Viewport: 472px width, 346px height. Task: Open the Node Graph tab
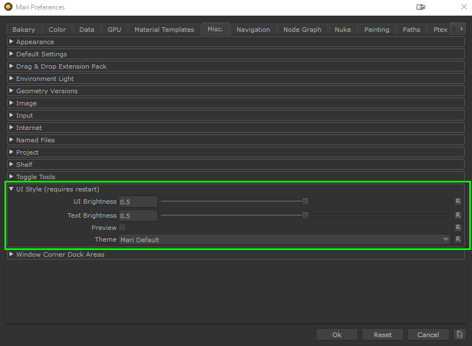click(302, 30)
